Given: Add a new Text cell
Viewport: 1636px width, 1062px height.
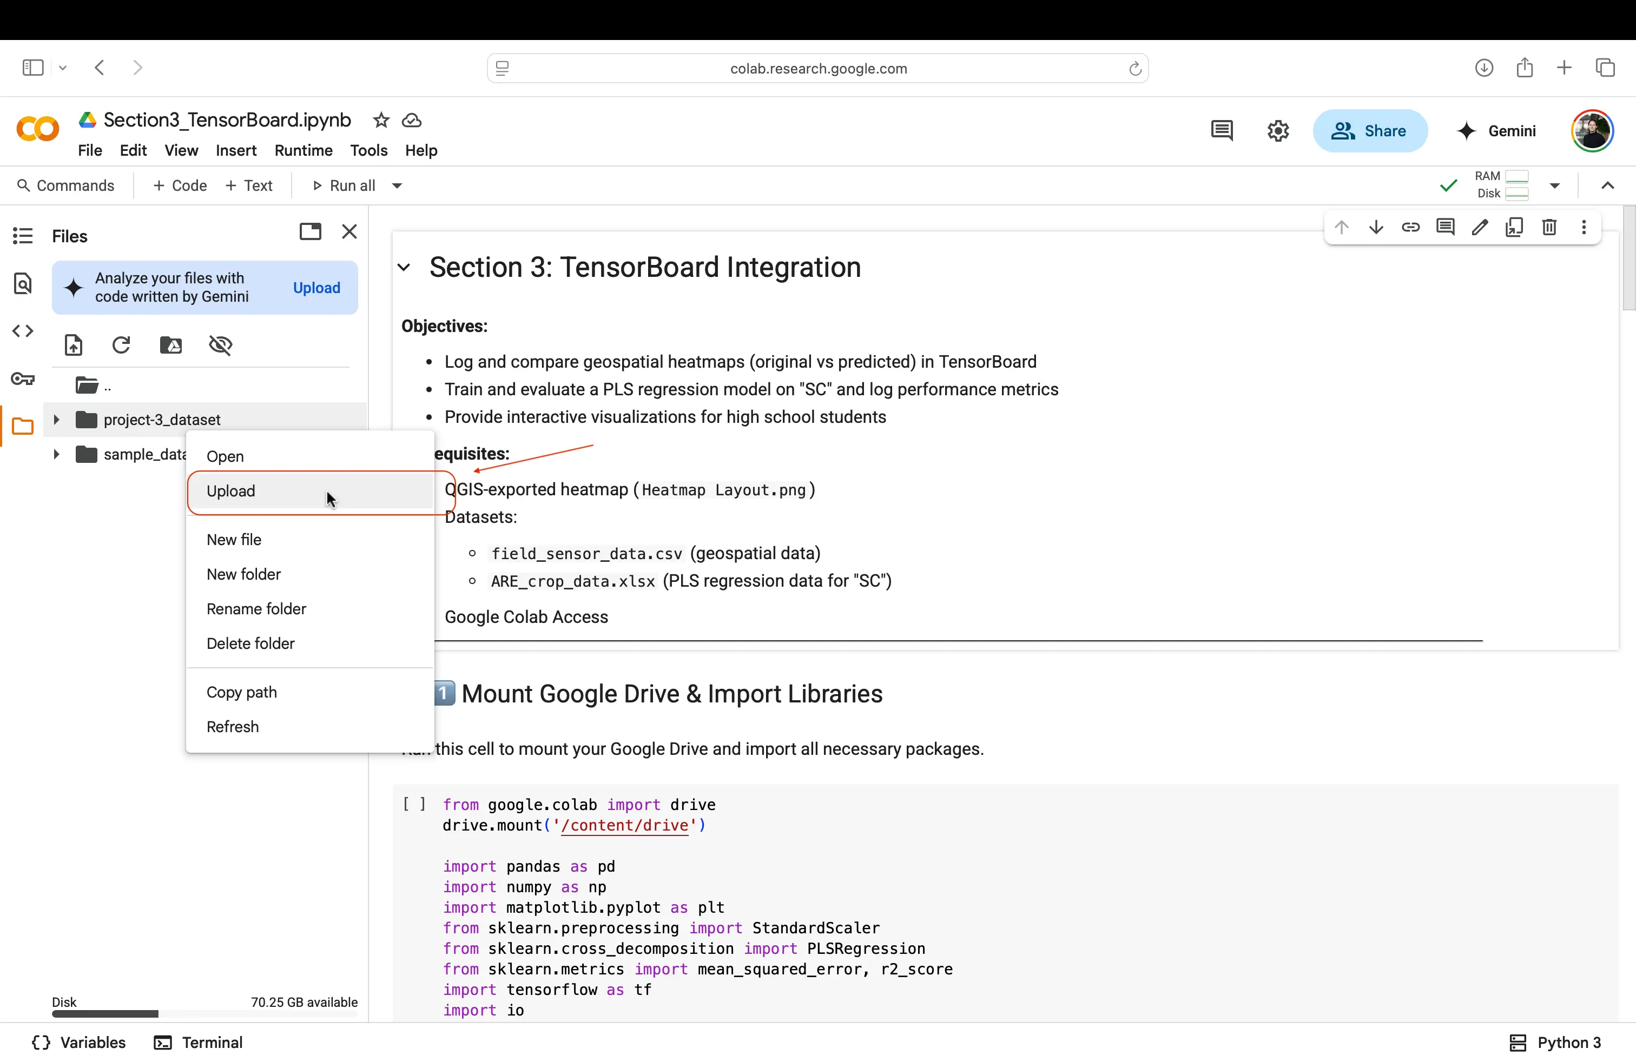Looking at the screenshot, I should [x=249, y=185].
